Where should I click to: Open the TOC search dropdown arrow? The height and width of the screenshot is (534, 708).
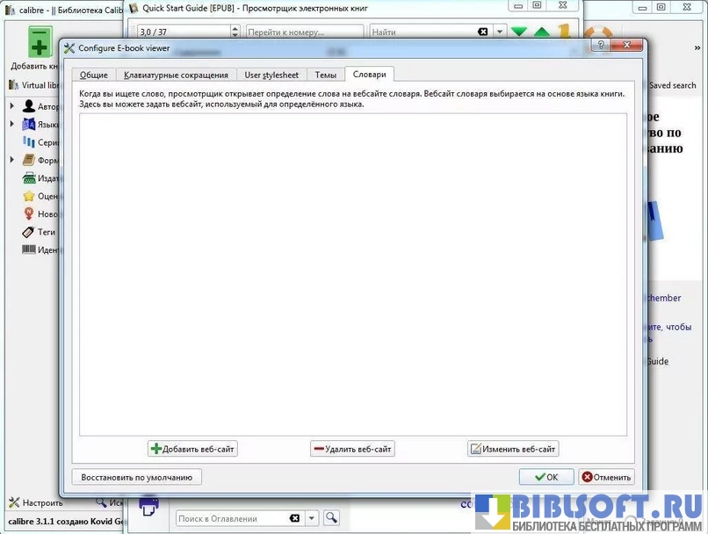tap(312, 518)
